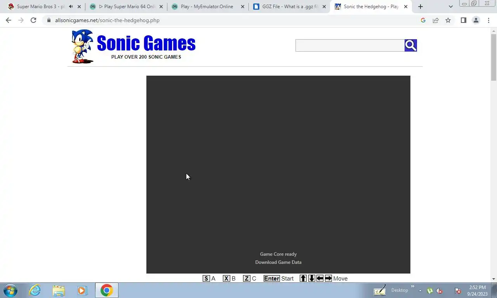The width and height of the screenshot is (497, 298).
Task: Open the Google icon in the address bar
Action: tap(423, 20)
